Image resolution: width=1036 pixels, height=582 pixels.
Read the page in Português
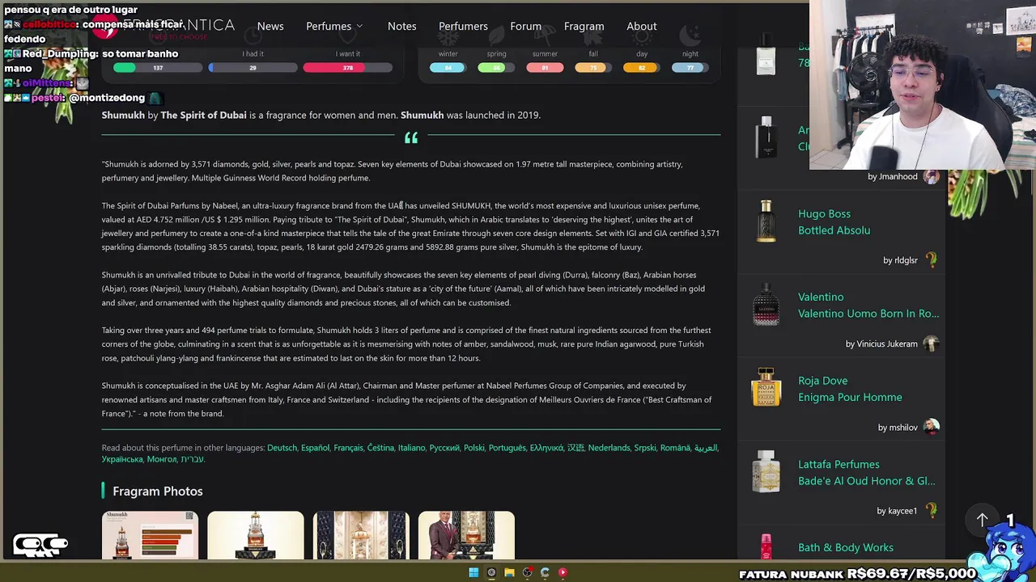point(507,448)
